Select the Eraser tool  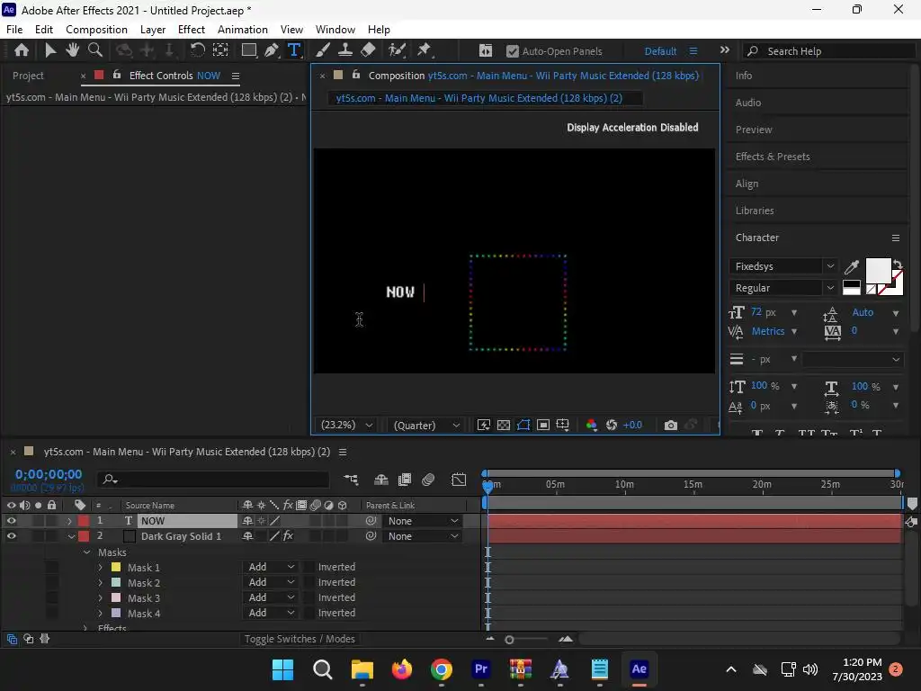pyautogui.click(x=368, y=50)
